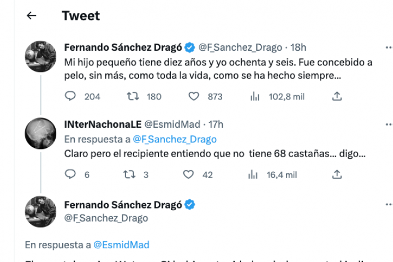Share the INterNachonaLE tweet

click(x=337, y=175)
